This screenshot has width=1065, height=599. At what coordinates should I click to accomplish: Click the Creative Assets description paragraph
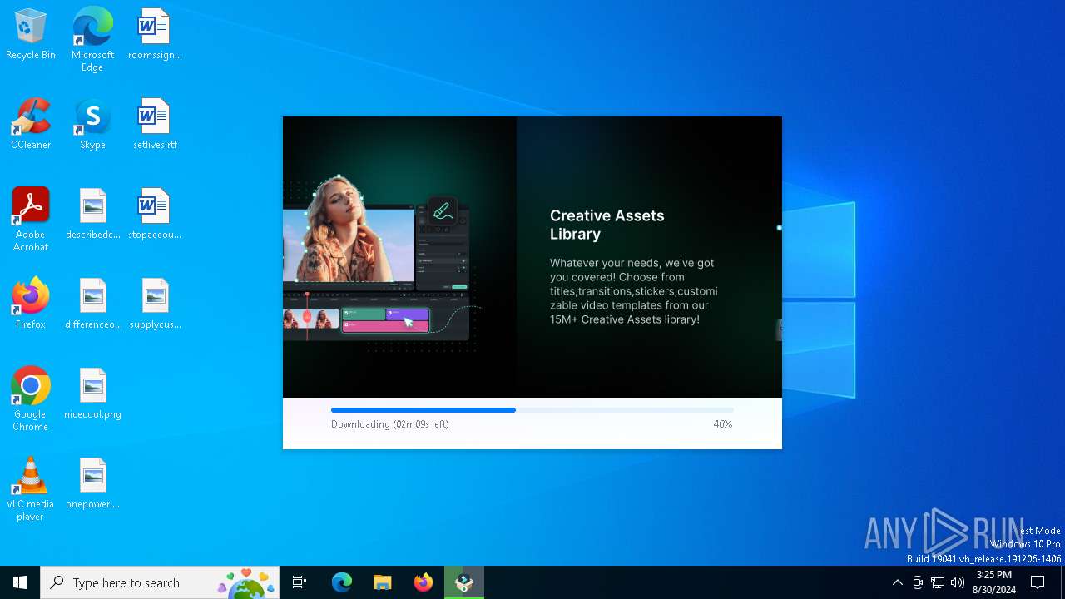click(x=633, y=291)
